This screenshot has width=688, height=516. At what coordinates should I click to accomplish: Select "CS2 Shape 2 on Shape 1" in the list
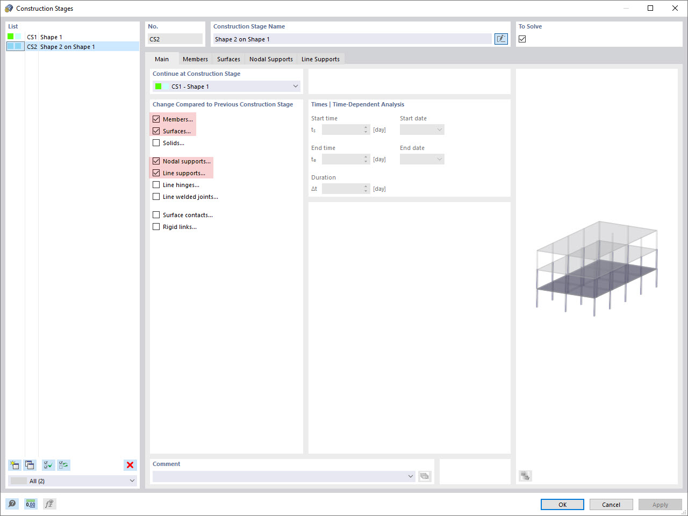coord(72,47)
